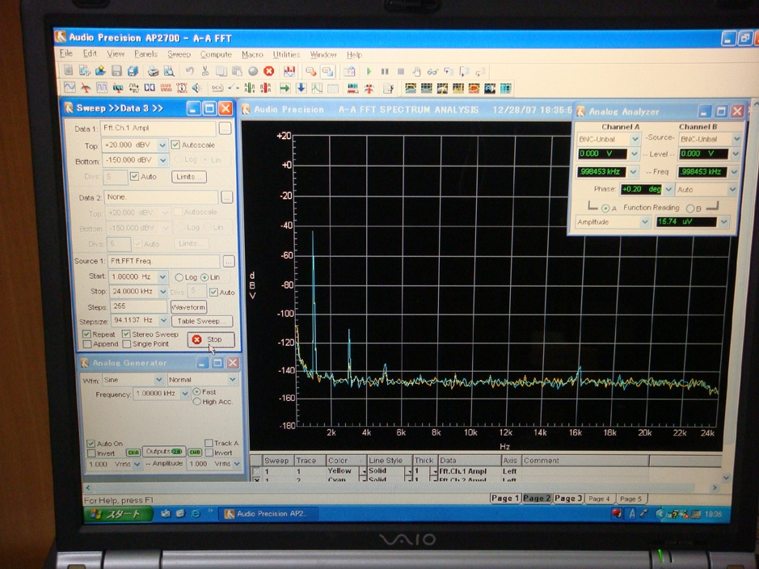This screenshot has width=759, height=569.
Task: Click the Graph panel icon beside blue arrow
Action: (317, 87)
